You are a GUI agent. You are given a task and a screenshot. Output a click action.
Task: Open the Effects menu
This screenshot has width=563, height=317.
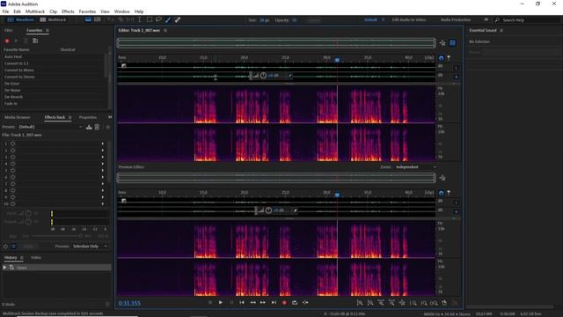(68, 11)
